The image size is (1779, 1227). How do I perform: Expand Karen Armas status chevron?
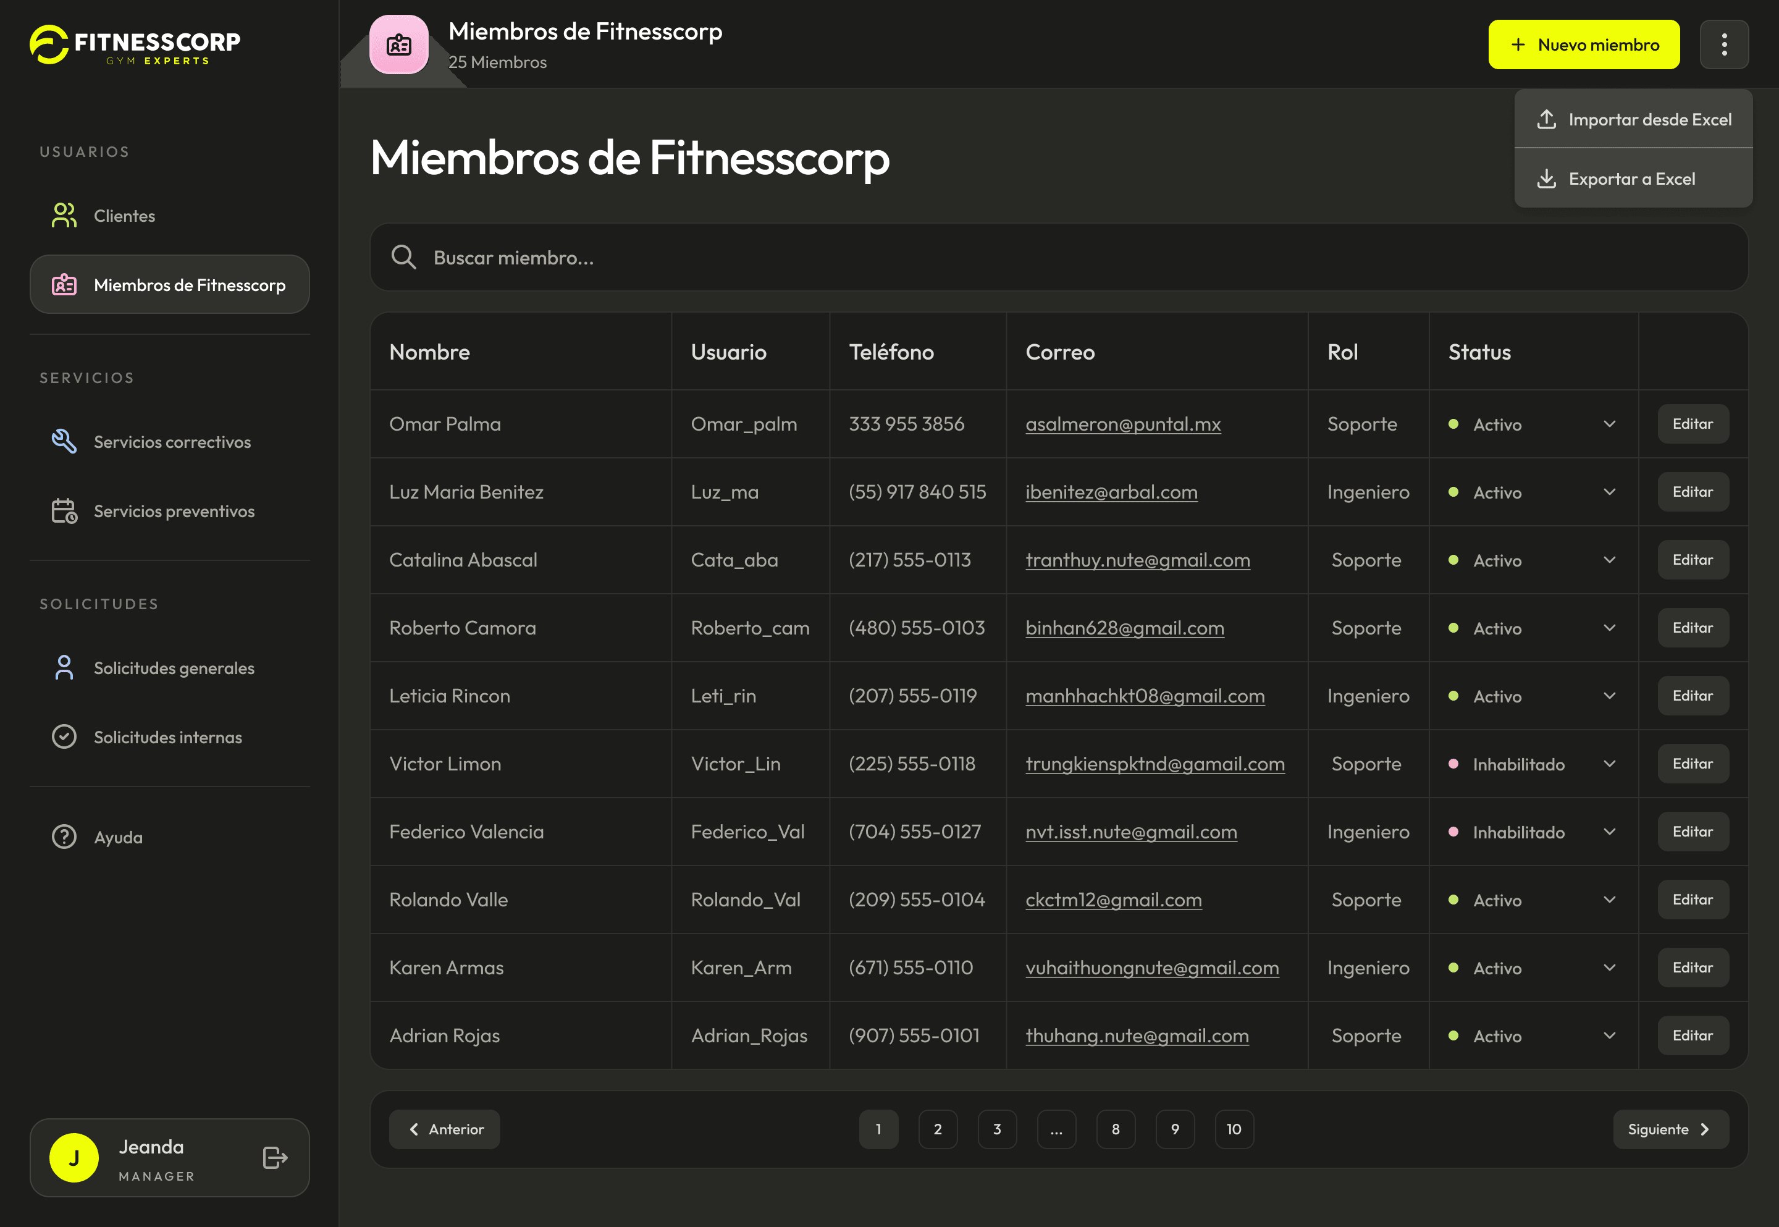(1609, 967)
